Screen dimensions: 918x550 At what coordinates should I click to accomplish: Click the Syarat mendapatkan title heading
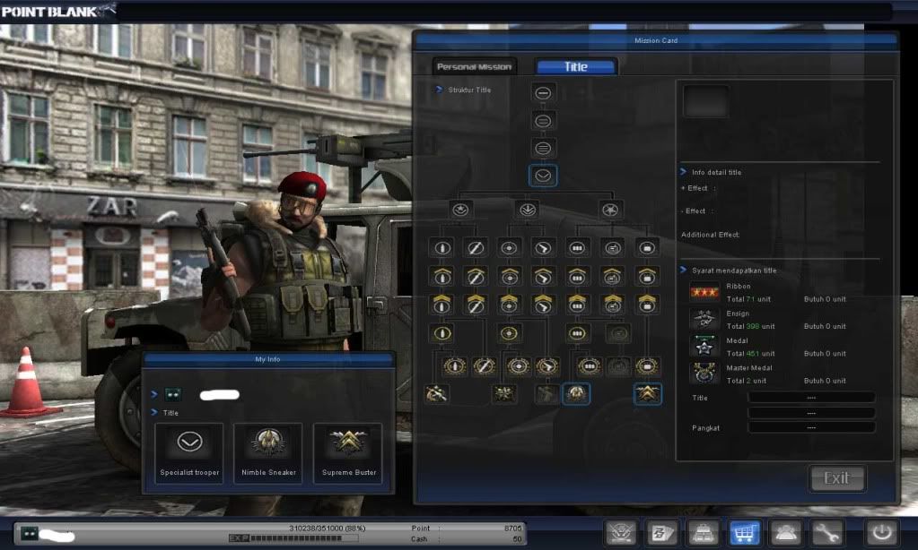click(734, 271)
